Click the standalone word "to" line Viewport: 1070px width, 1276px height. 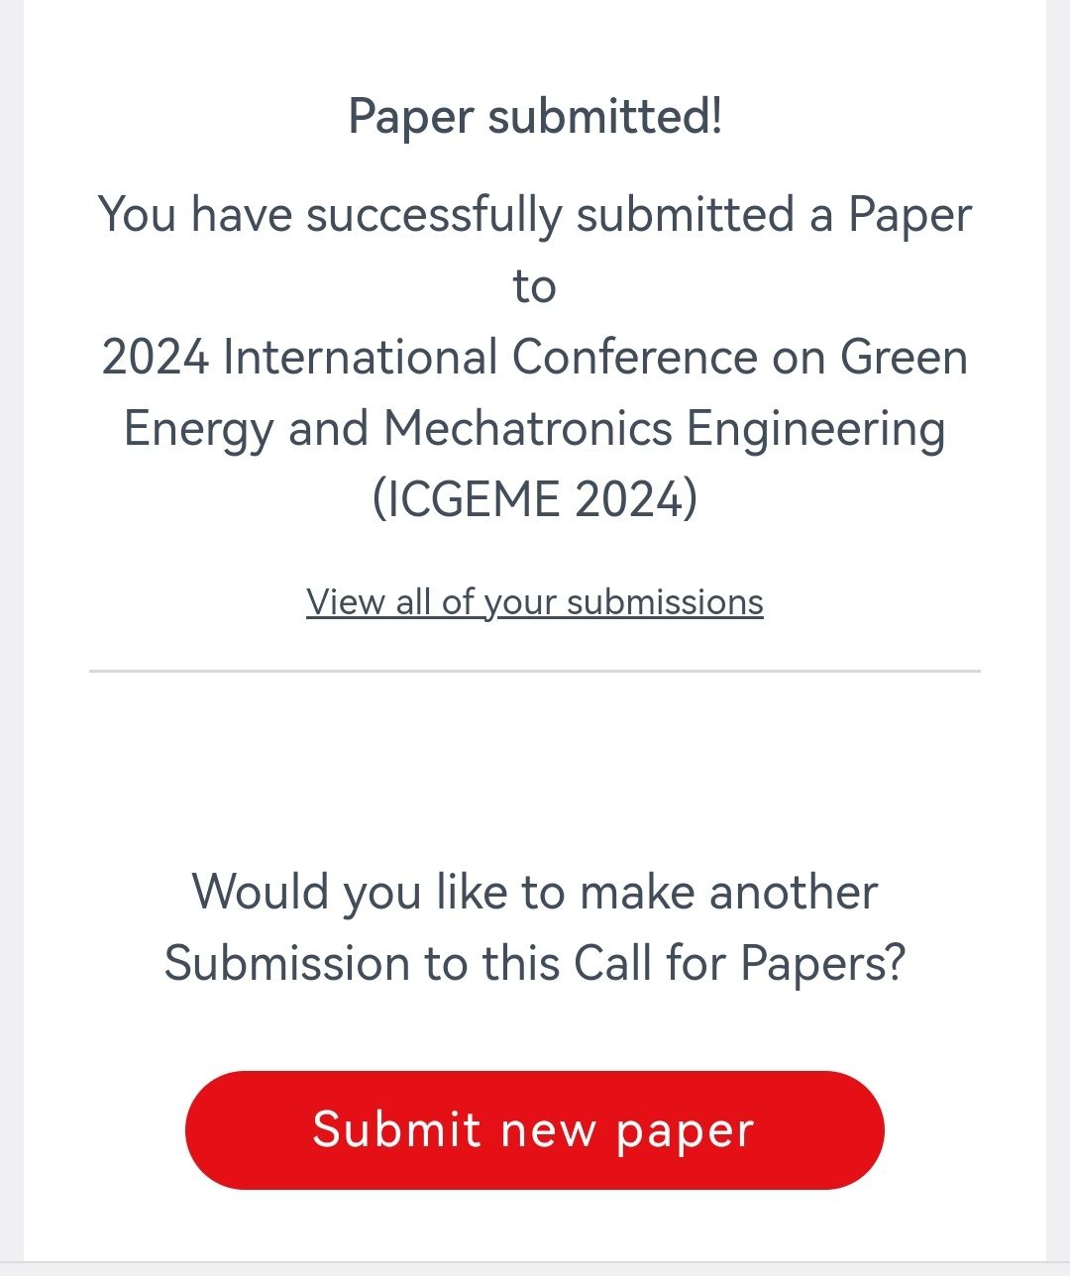click(534, 286)
